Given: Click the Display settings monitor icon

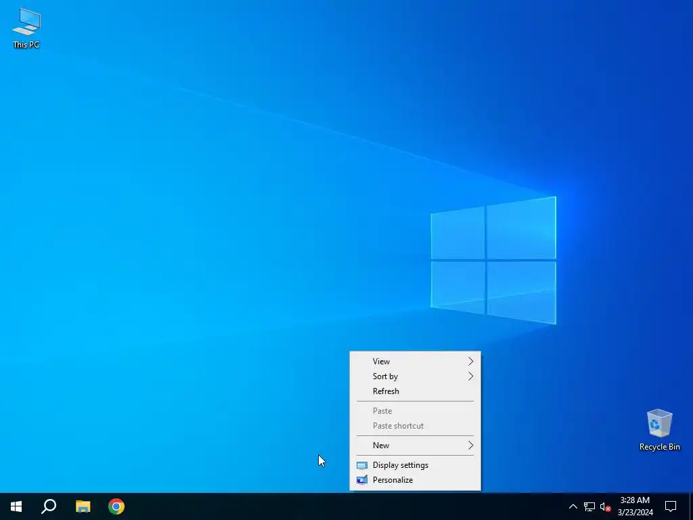Looking at the screenshot, I should point(362,465).
